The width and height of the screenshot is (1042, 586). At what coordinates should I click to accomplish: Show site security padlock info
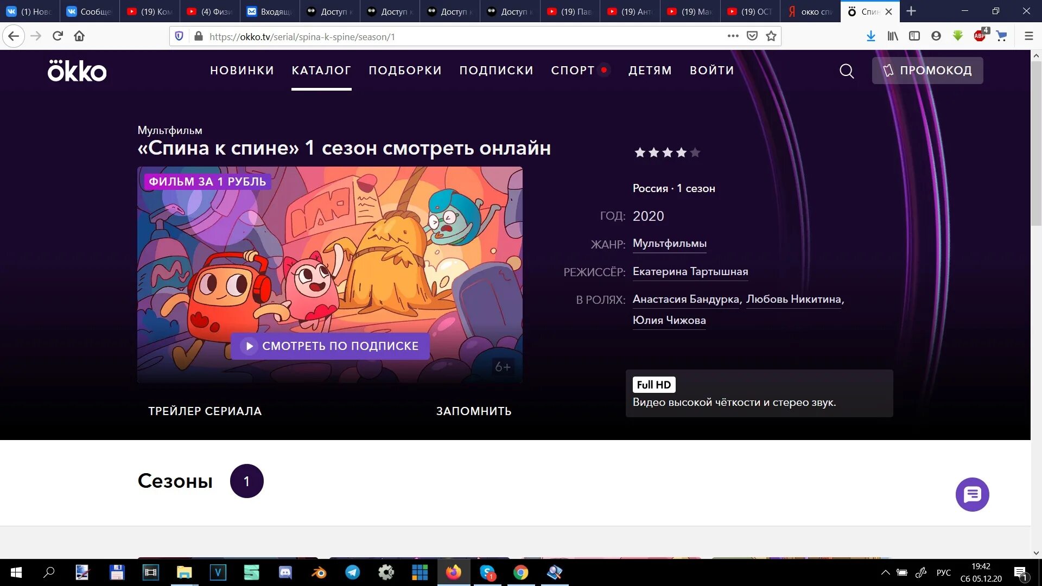[x=199, y=36]
